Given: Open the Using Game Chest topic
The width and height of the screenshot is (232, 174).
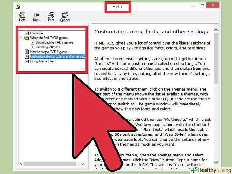Looking at the screenshot, I should (43, 61).
